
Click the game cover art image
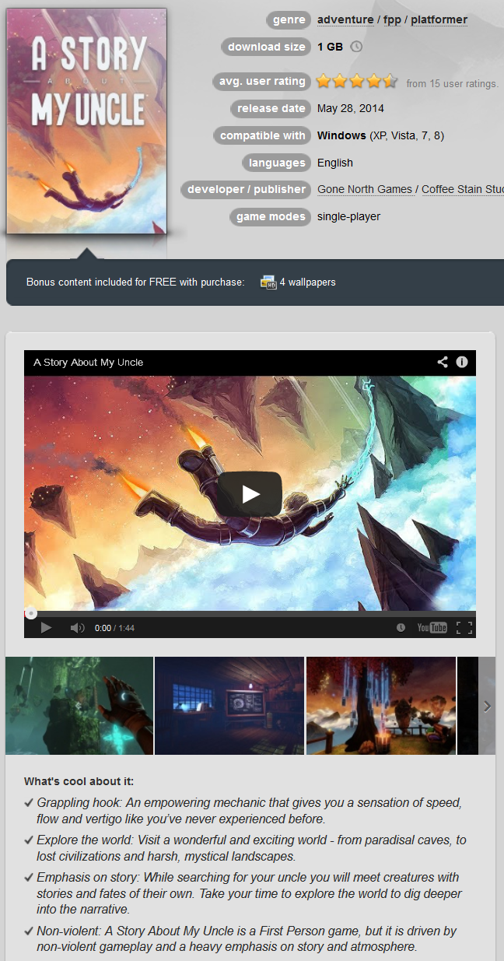[x=86, y=121]
